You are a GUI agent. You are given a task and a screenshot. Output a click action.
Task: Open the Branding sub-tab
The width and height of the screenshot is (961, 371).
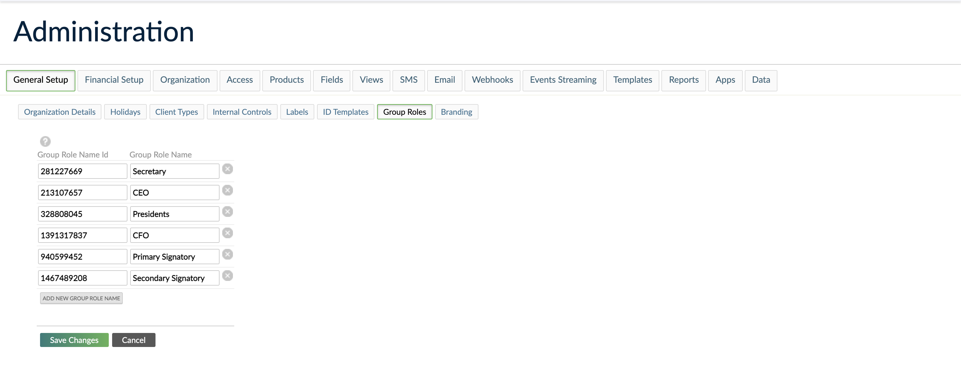point(456,112)
